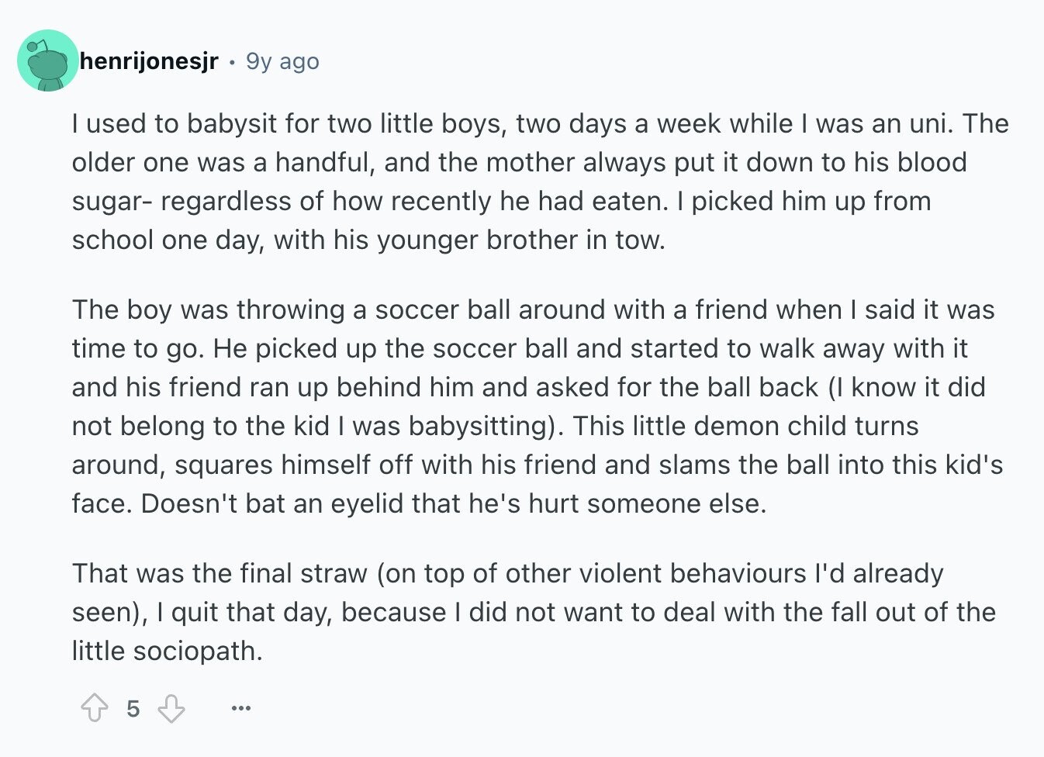The width and height of the screenshot is (1044, 757).
Task: Click the word 'sociopath' in last line
Action: click(x=195, y=651)
